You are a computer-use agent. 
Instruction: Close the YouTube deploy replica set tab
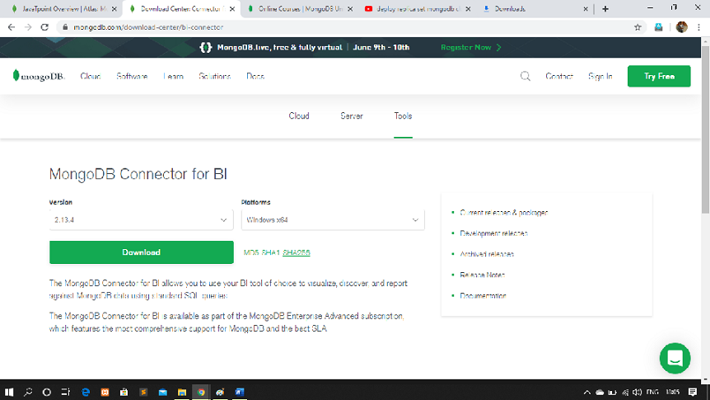tap(468, 8)
